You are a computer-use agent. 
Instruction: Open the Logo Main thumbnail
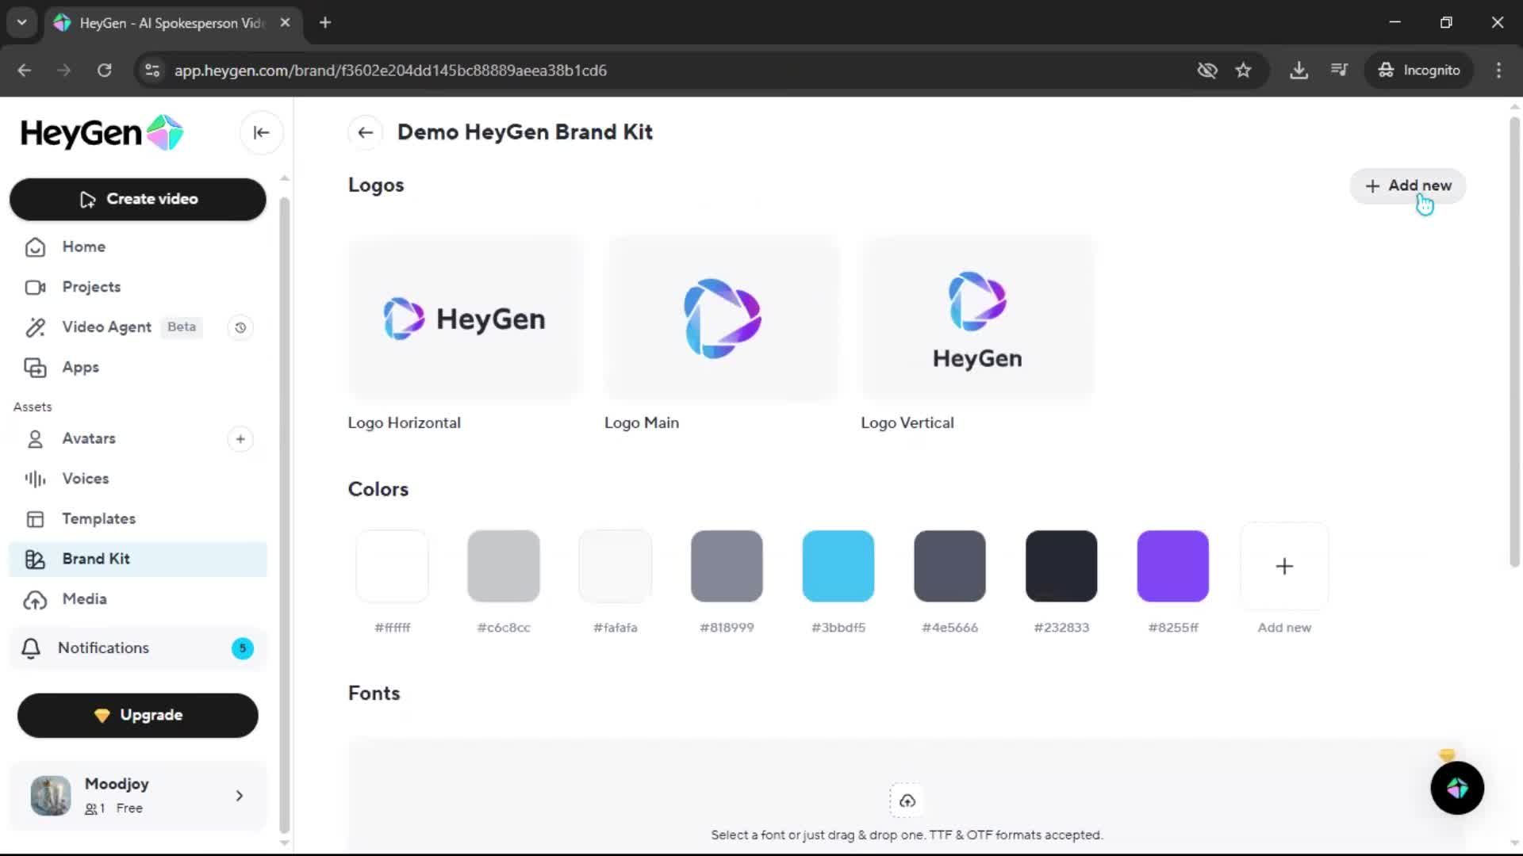click(722, 319)
